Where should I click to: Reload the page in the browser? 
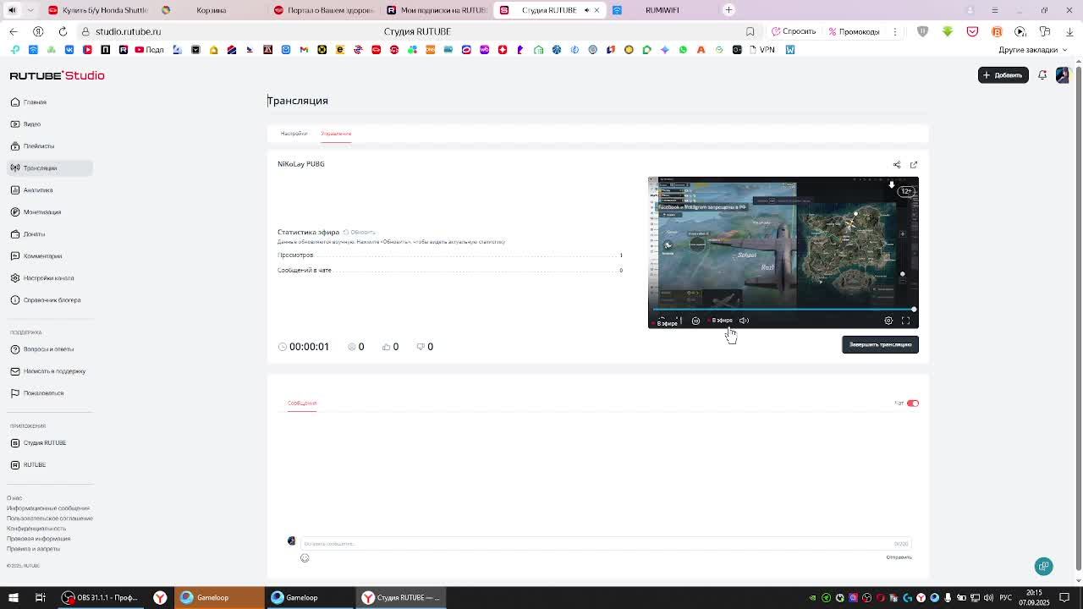click(63, 31)
